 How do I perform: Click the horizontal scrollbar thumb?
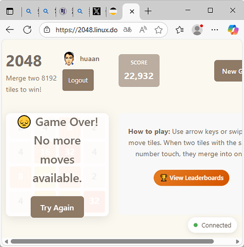pyautogui.click(x=112, y=242)
